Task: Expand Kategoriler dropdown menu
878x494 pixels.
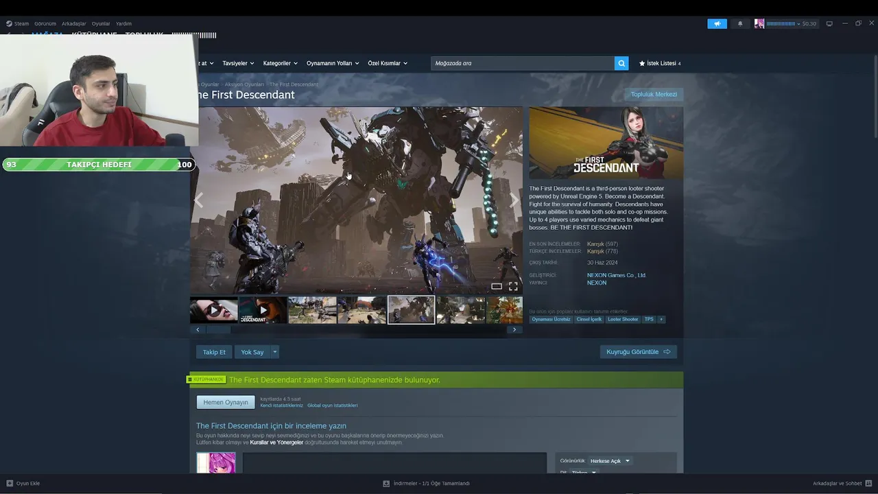Action: coord(280,63)
